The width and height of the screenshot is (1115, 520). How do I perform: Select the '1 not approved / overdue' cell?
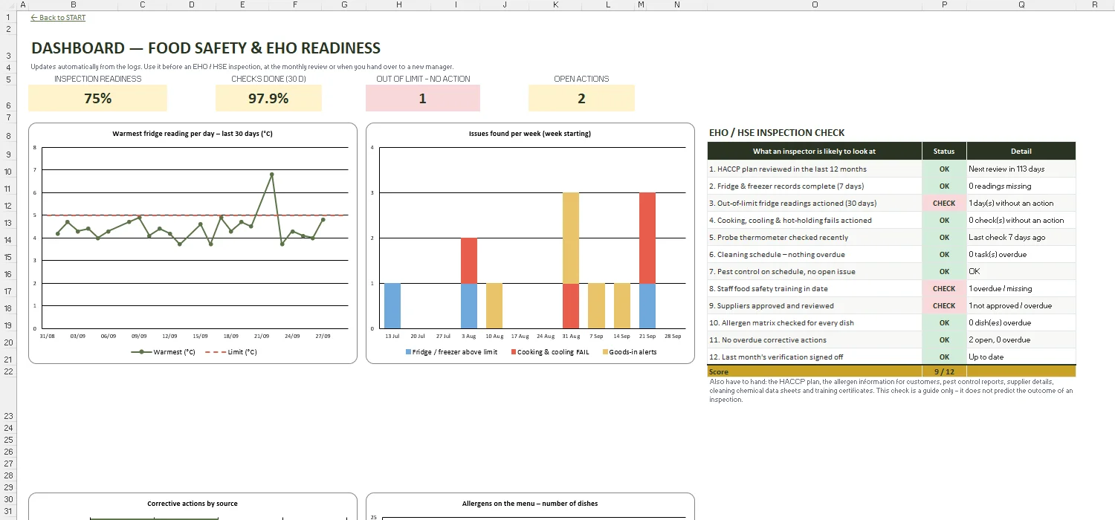coord(1021,306)
